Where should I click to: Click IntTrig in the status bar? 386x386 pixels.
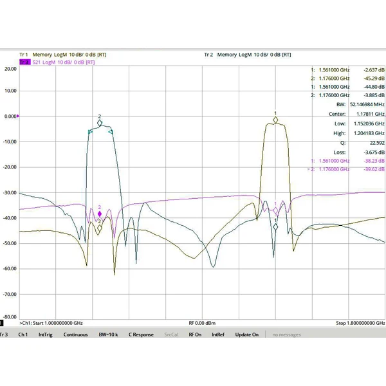tap(46, 335)
